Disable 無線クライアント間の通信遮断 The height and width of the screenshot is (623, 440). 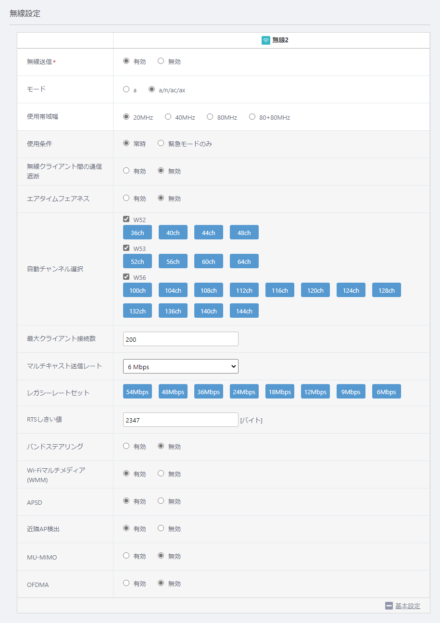161,171
